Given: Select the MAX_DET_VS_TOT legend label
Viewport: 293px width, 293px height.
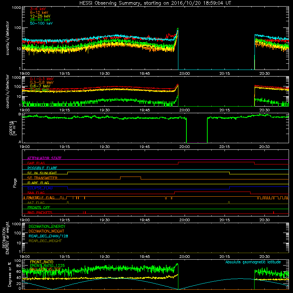Looking at the screenshot, I should tap(45, 269).
